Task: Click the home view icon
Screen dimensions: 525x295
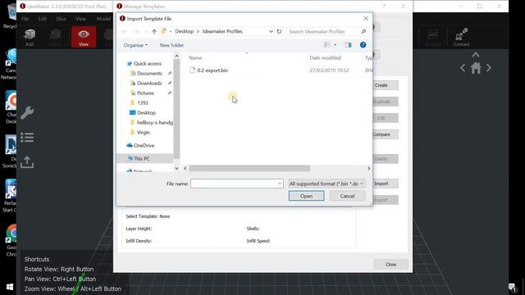Action: 476,68
